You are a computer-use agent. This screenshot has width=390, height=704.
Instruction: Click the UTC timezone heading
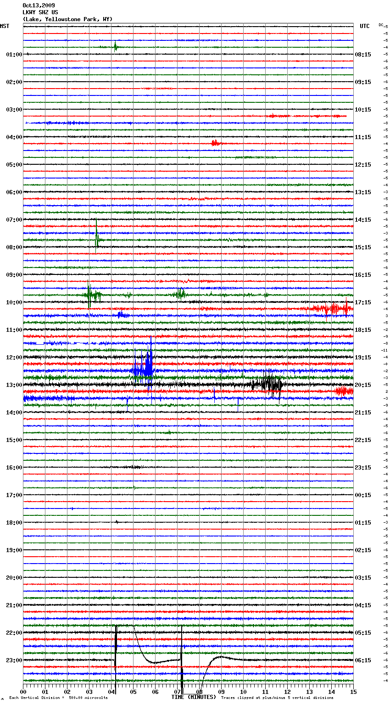click(x=365, y=26)
